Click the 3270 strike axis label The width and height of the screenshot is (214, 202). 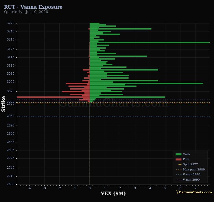(10, 23)
